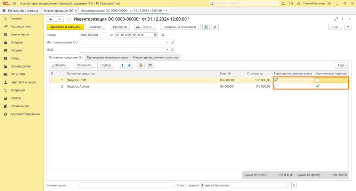Uncheck Фактическое наличие for Оверлок Aurora
356x191 pixels.
pos(317,86)
